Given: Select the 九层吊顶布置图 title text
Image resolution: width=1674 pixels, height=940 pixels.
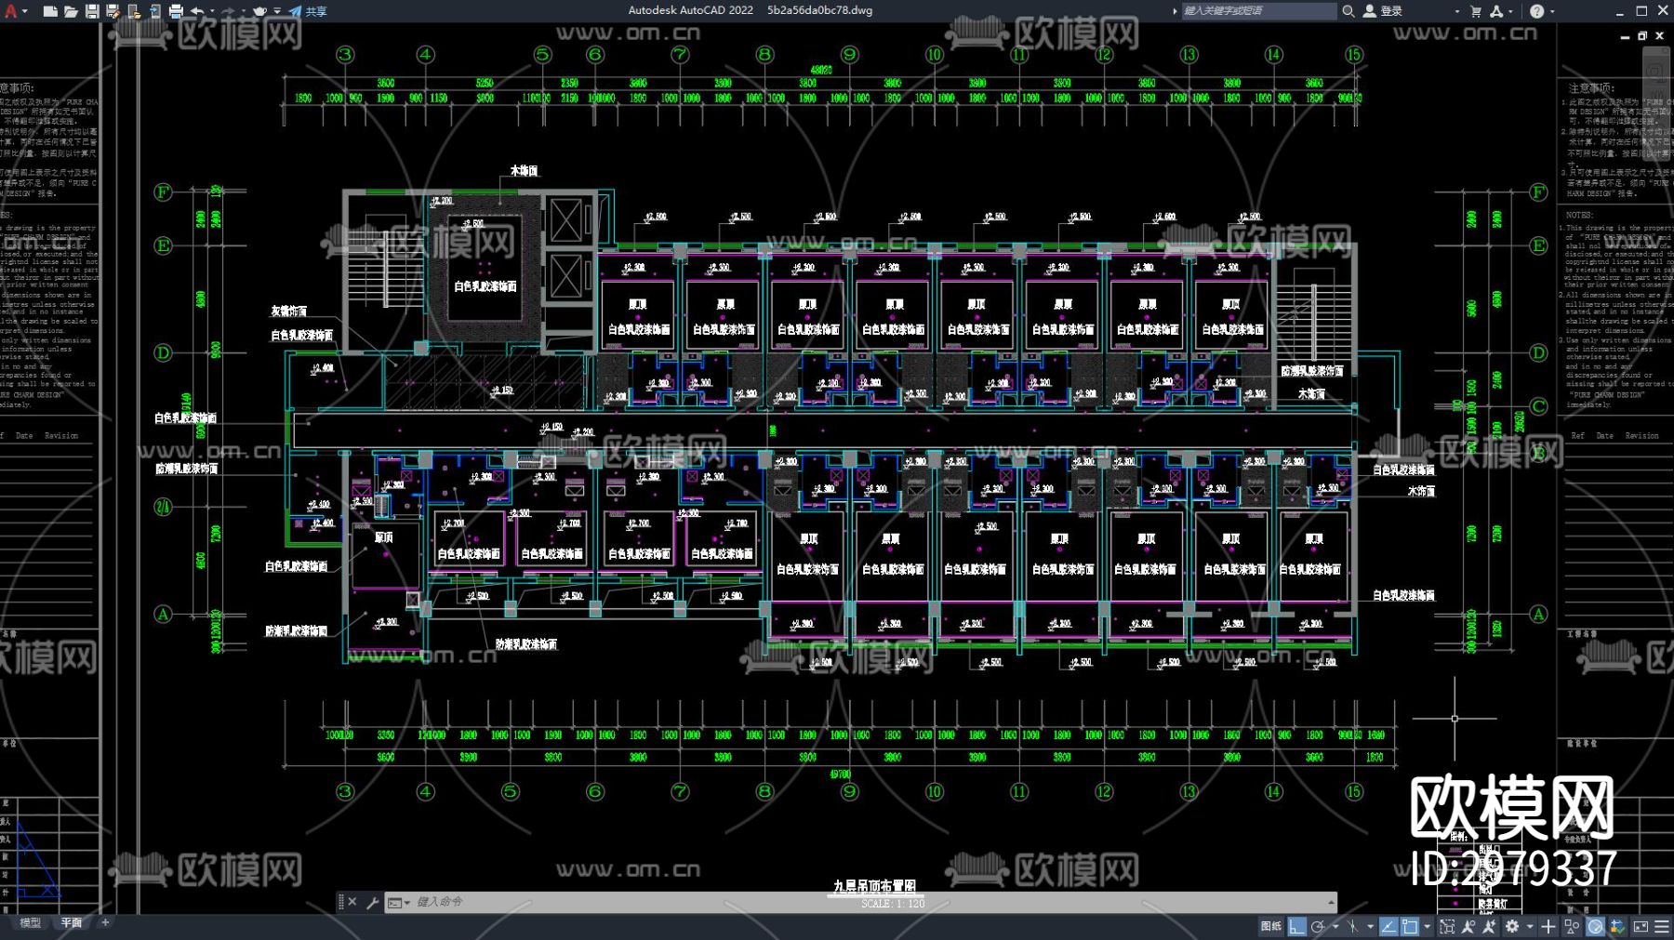Looking at the screenshot, I should click(874, 886).
